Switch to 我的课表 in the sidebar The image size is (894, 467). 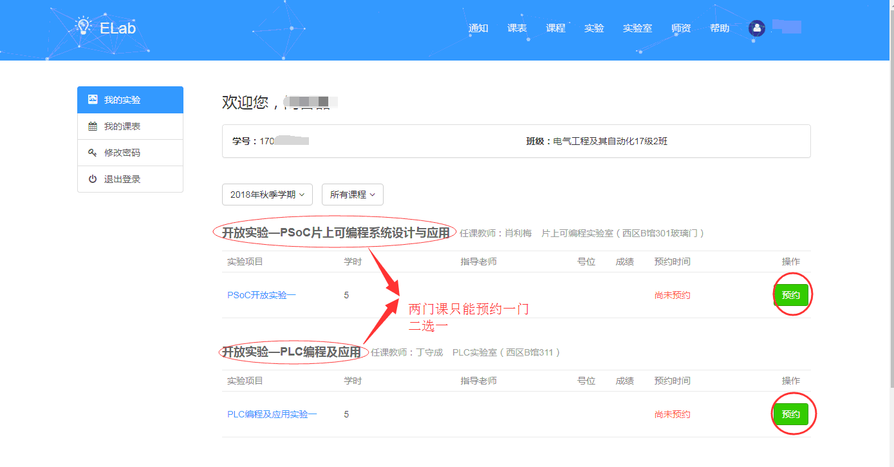[122, 126]
